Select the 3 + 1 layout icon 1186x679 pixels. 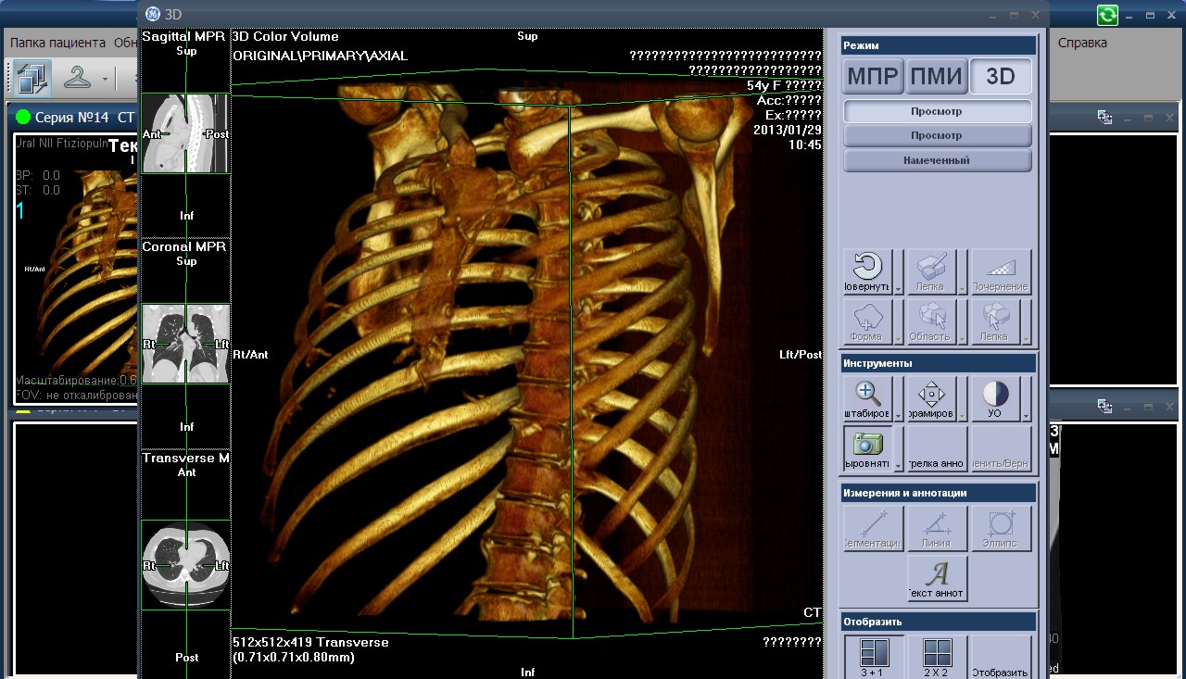point(873,658)
